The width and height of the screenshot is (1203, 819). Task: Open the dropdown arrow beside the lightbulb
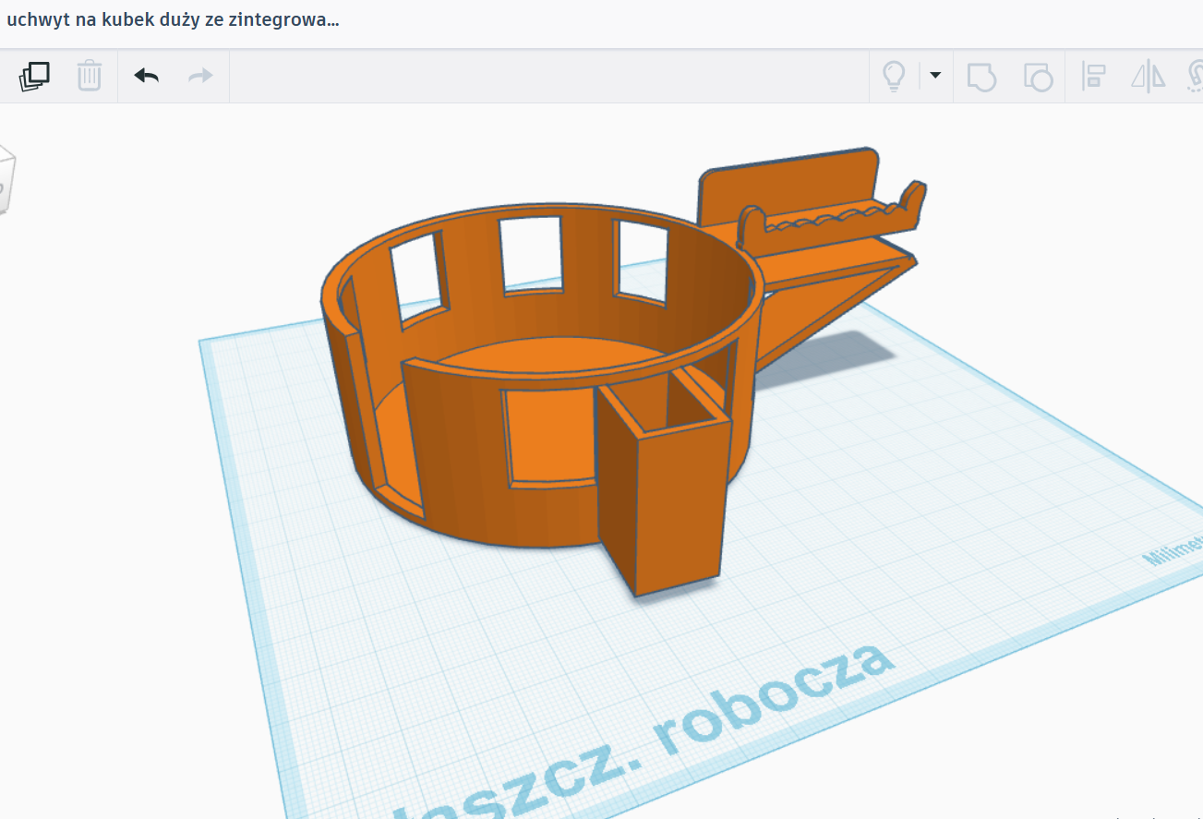935,76
